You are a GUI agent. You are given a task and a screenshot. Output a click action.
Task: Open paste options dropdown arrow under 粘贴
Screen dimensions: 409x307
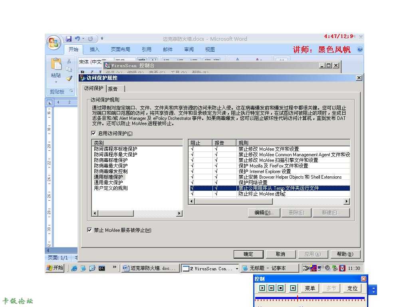pos(56,82)
